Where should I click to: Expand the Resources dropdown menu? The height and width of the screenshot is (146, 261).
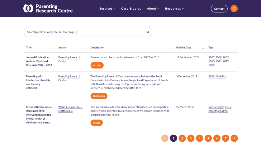(x=174, y=9)
